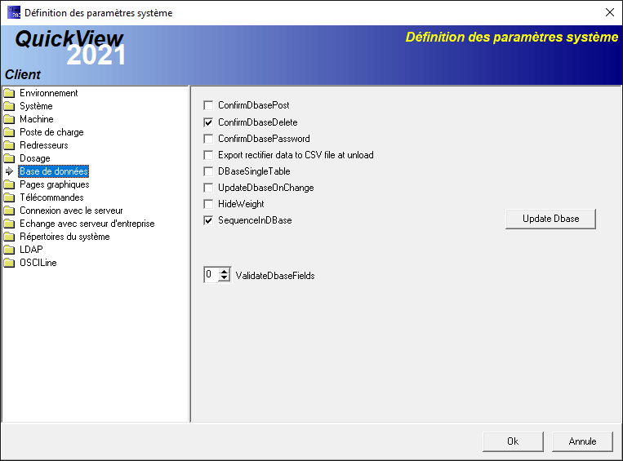Enable the ConfirmDbasePost checkbox
Image resolution: width=623 pixels, height=461 pixels.
point(208,105)
